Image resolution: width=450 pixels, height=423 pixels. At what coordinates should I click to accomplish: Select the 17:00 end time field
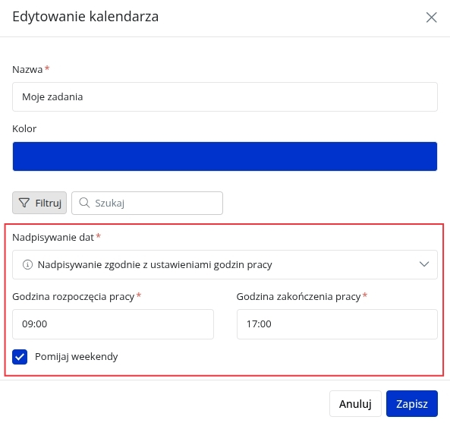coord(337,324)
